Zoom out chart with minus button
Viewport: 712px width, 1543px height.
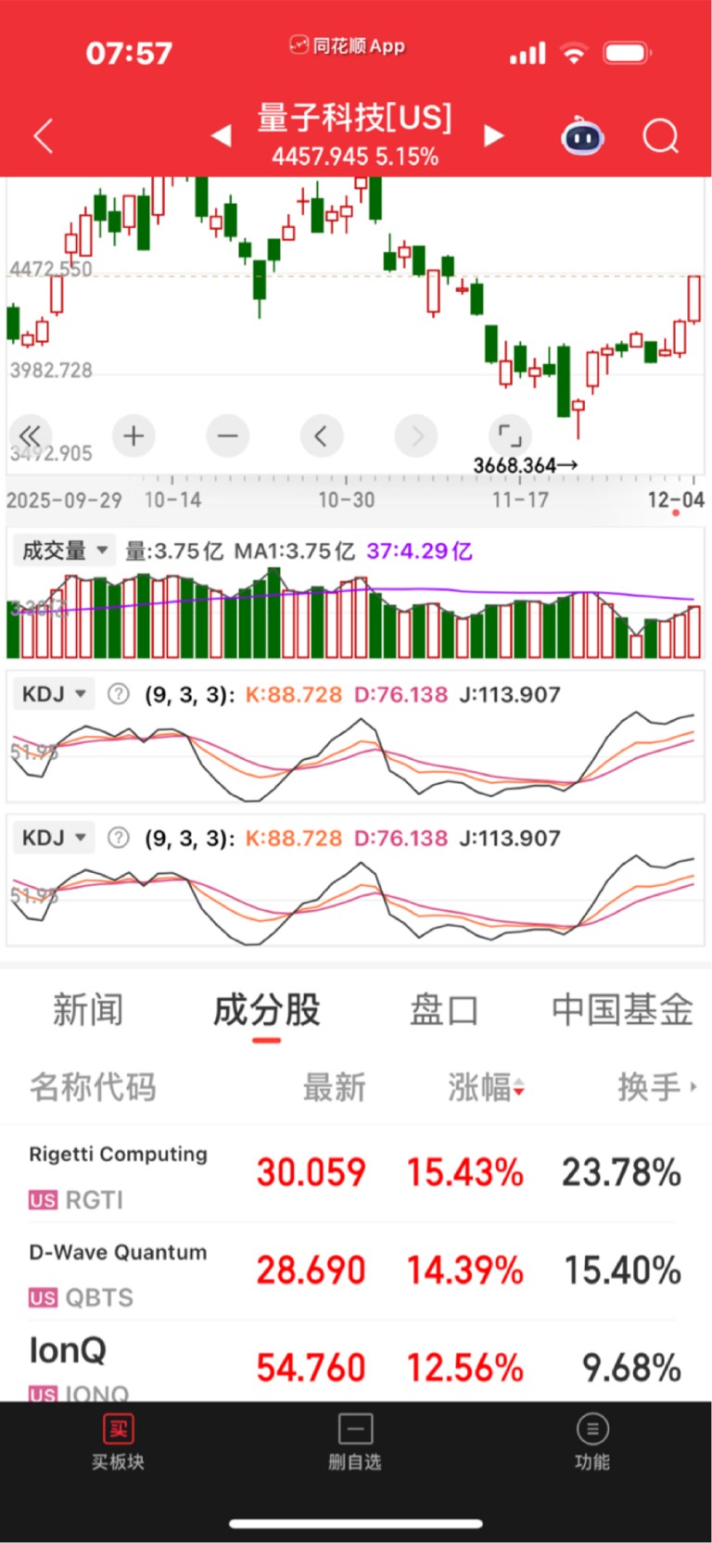pyautogui.click(x=228, y=436)
